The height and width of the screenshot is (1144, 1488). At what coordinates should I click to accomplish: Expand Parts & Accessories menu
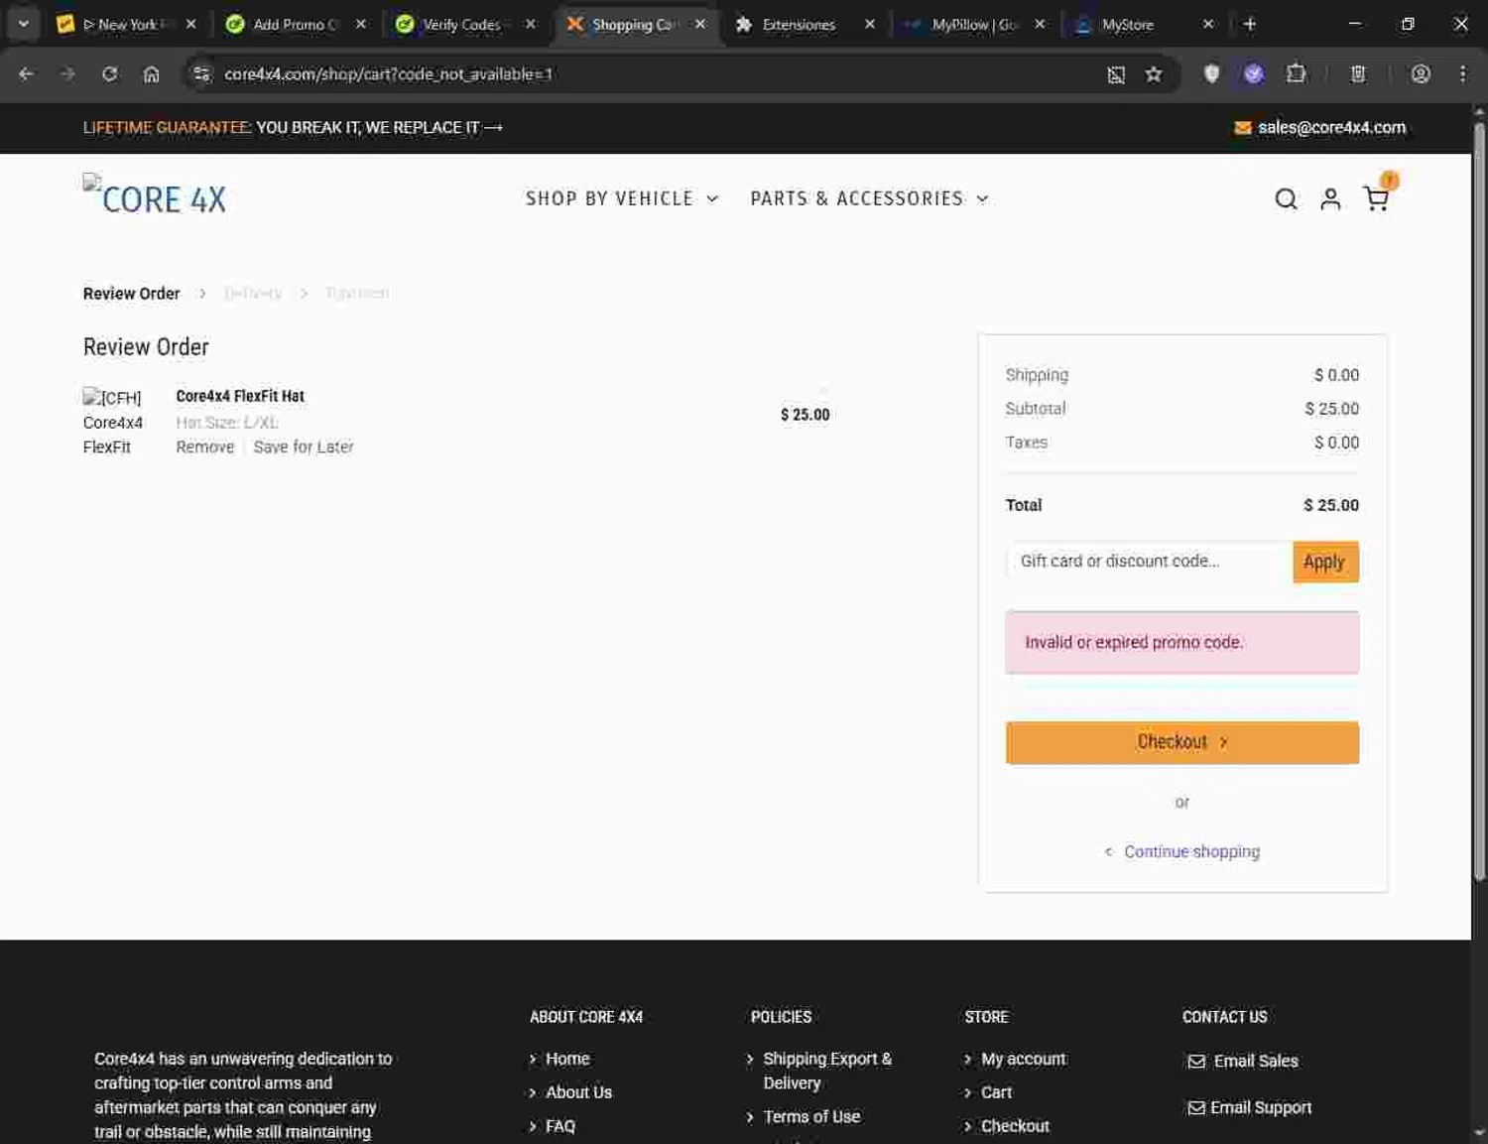[x=869, y=198]
